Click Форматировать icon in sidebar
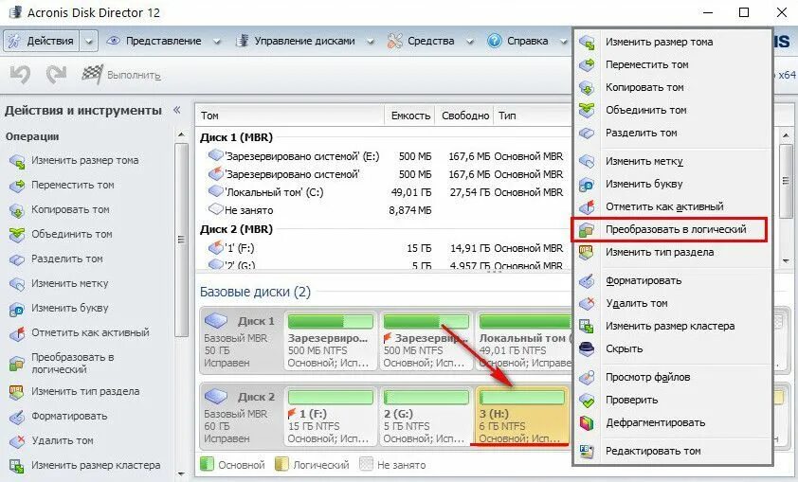 [17, 417]
